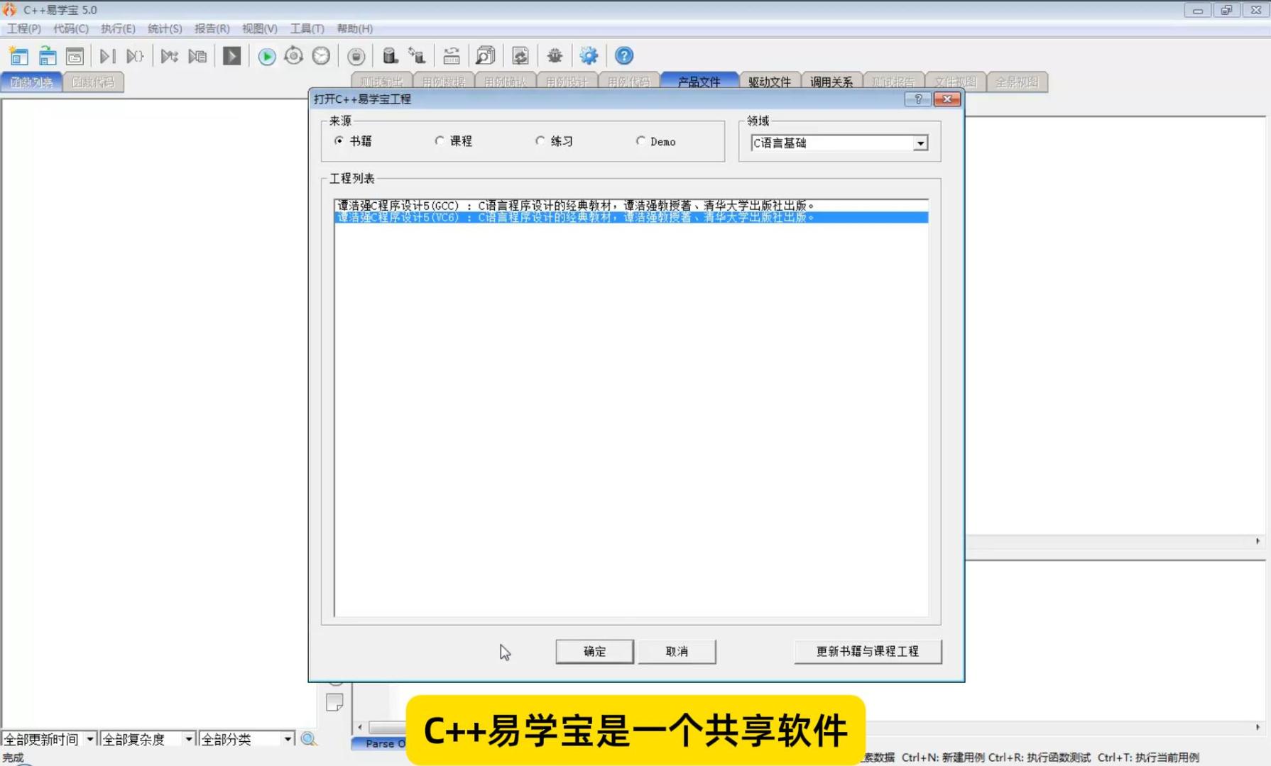The image size is (1271, 766).
Task: Click the triangle-with-branch-arrows toolbar icon
Action: pyautogui.click(x=169, y=56)
